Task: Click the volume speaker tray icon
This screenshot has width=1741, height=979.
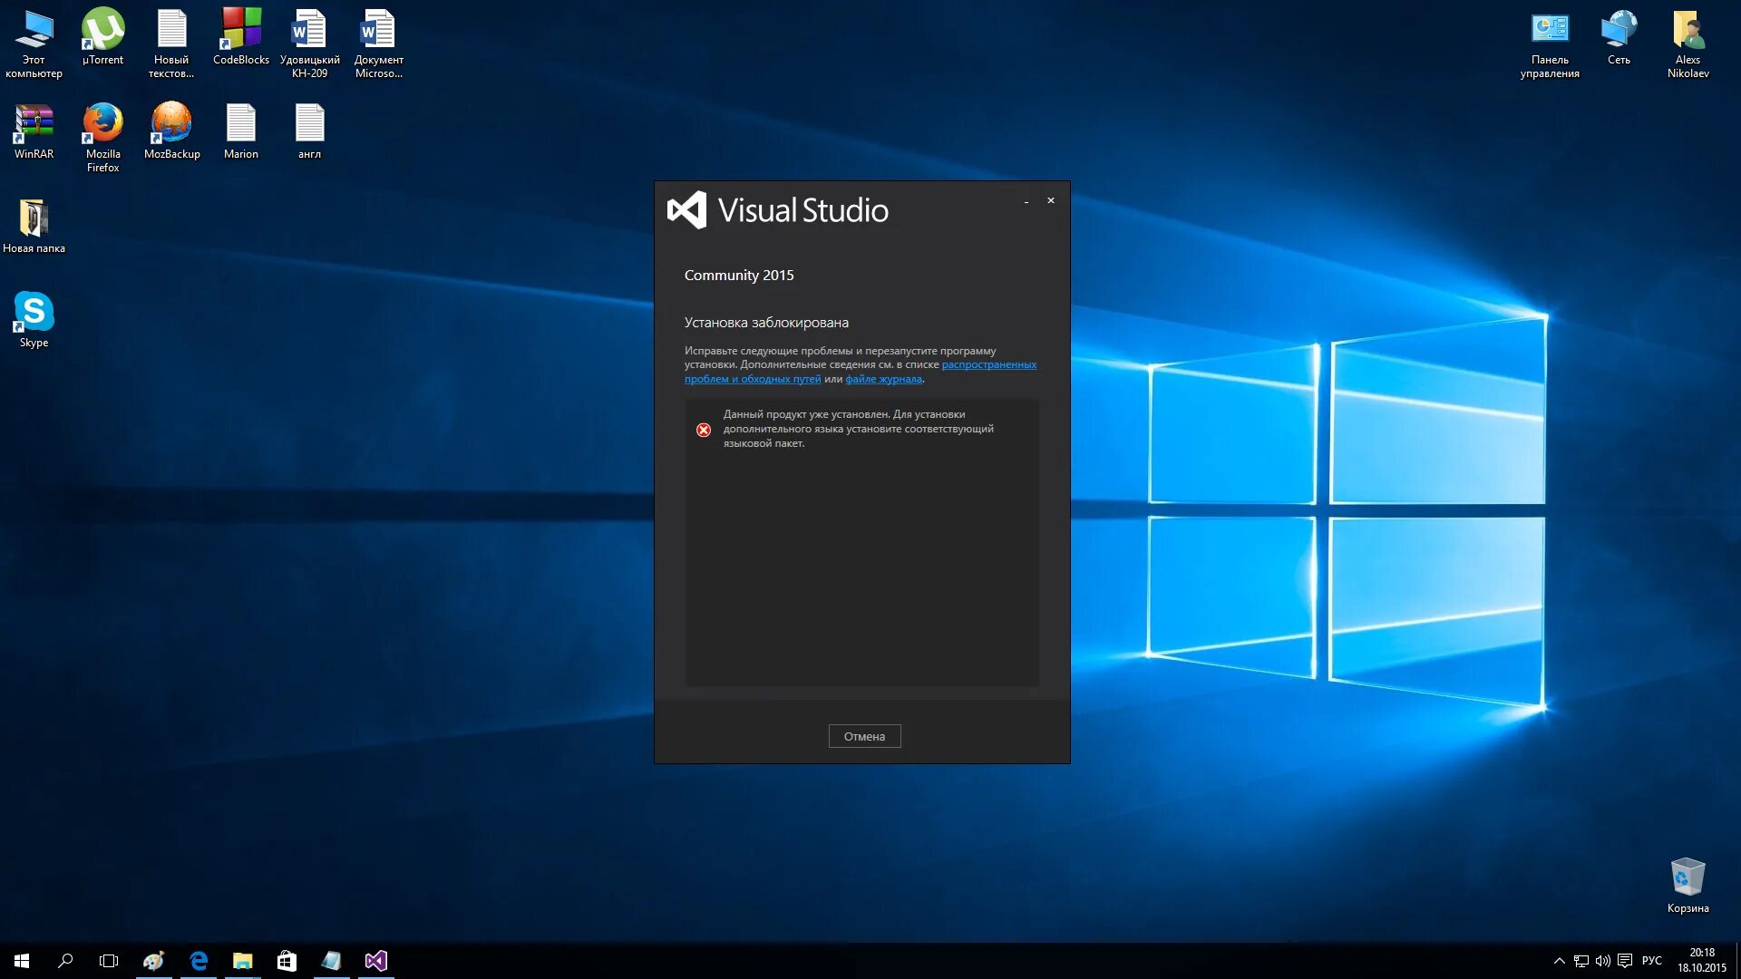Action: point(1602,961)
